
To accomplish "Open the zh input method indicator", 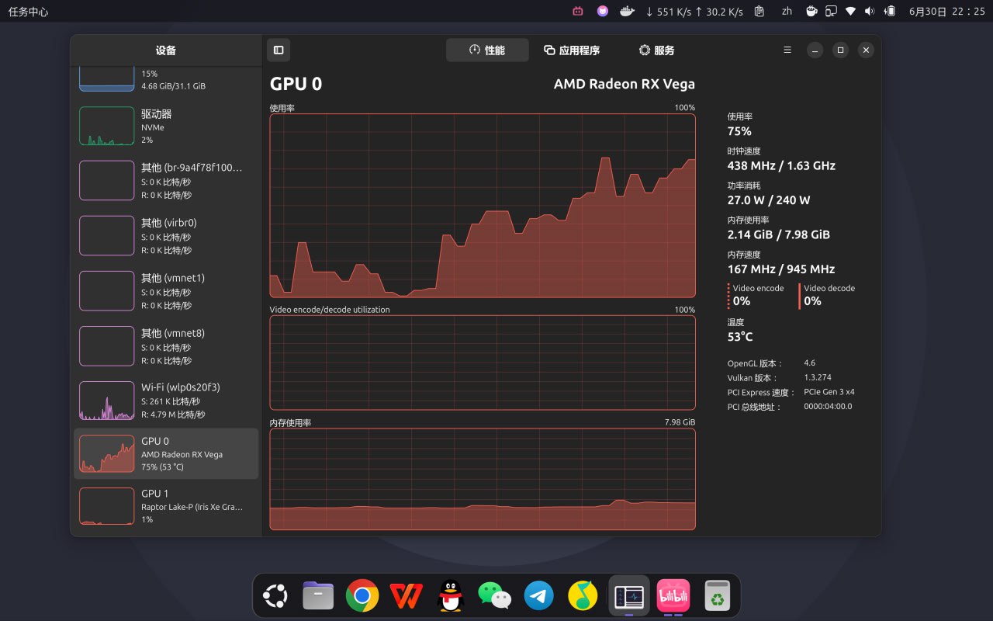I will coord(787,11).
